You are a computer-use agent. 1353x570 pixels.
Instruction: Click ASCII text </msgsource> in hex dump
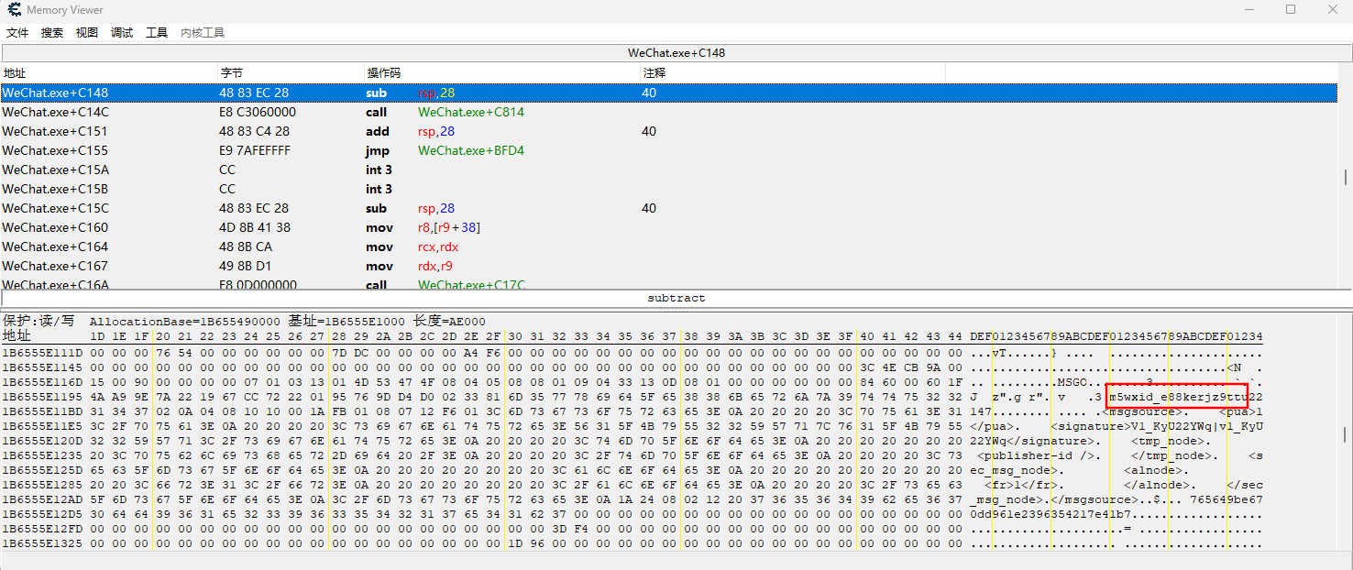tap(1094, 499)
